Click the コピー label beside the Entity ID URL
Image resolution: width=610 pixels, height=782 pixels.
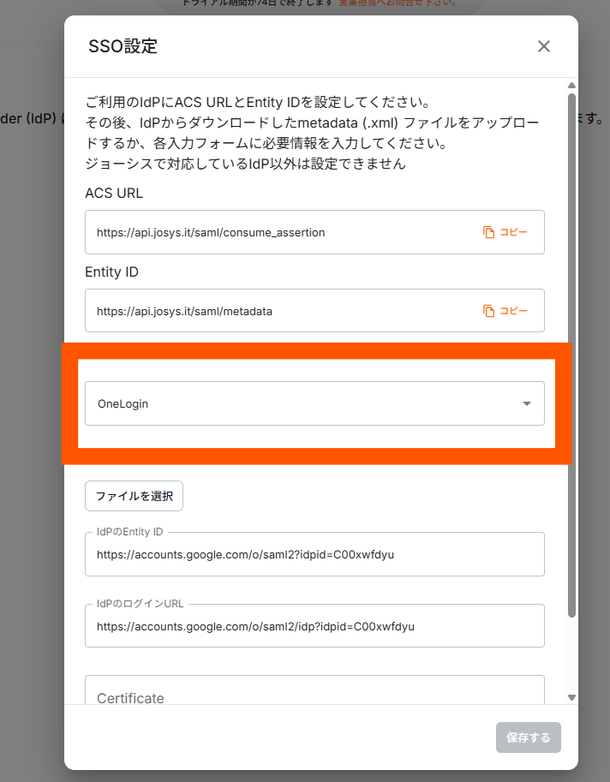point(514,311)
